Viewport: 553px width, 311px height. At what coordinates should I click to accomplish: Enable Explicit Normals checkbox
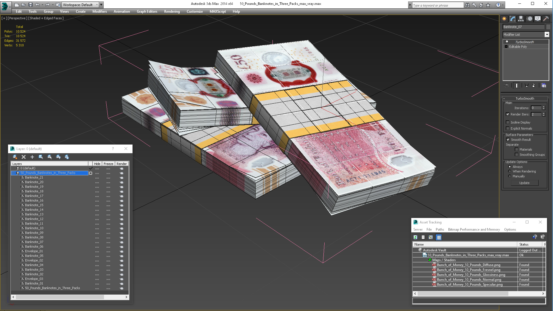point(508,128)
